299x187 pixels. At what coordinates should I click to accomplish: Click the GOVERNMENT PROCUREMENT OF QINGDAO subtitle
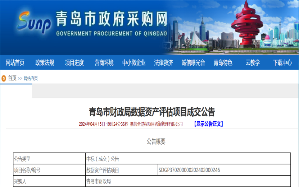tap(112, 34)
